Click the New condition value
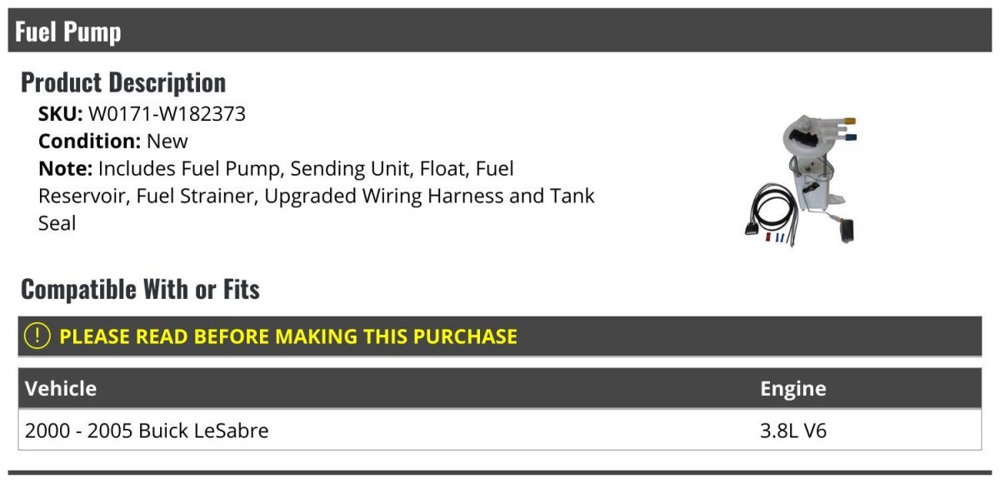The height and width of the screenshot is (483, 1000). [167, 142]
